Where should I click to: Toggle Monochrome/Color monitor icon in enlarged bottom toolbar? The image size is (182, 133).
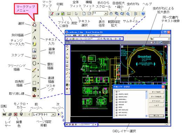(x=21, y=114)
